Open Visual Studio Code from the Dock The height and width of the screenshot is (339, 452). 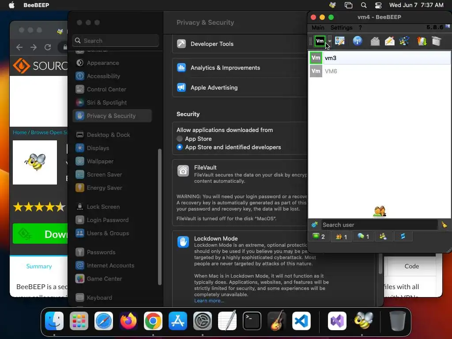coord(301,321)
